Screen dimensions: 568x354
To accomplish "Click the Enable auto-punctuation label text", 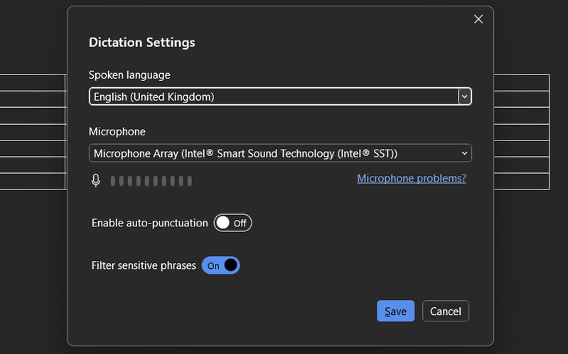I will (x=149, y=223).
